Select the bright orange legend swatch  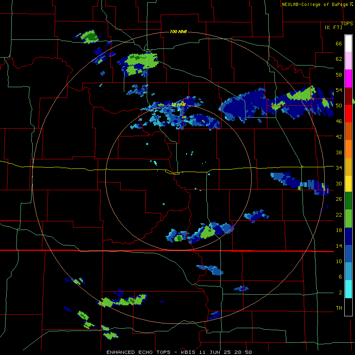point(348,149)
